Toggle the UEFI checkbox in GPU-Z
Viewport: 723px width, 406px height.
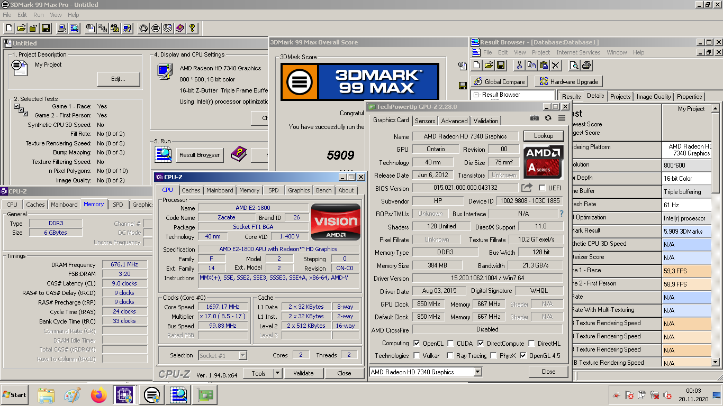coord(542,188)
